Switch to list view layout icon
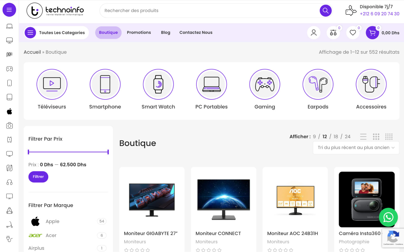This screenshot has height=252, width=404. click(x=363, y=137)
